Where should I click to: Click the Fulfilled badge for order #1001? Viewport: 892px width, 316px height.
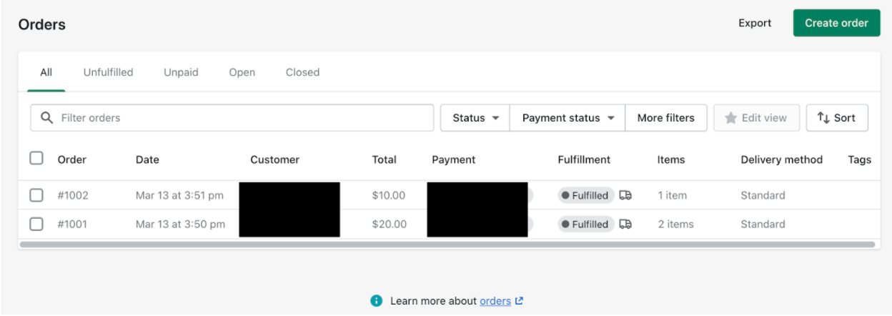click(x=586, y=224)
